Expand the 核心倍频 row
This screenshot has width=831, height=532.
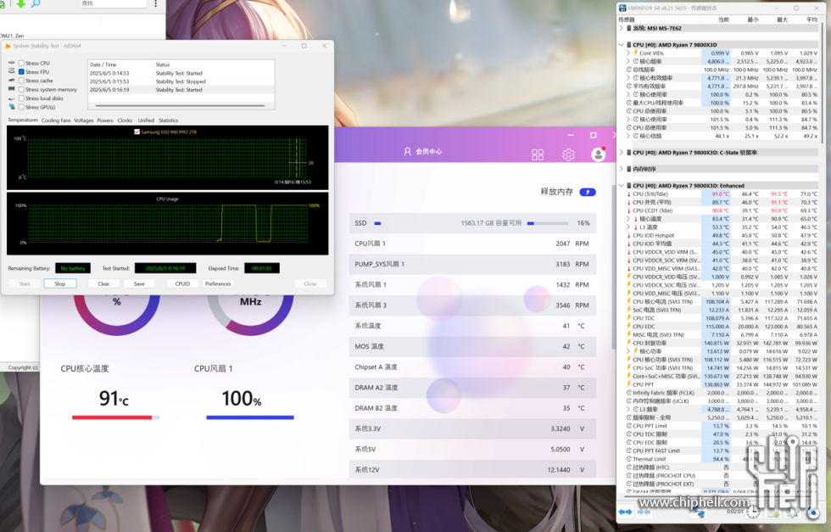[628, 136]
